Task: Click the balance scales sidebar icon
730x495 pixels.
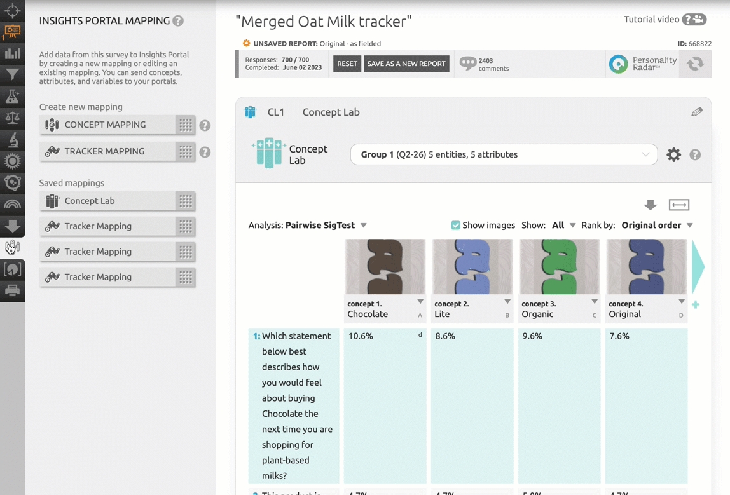Action: (x=12, y=118)
